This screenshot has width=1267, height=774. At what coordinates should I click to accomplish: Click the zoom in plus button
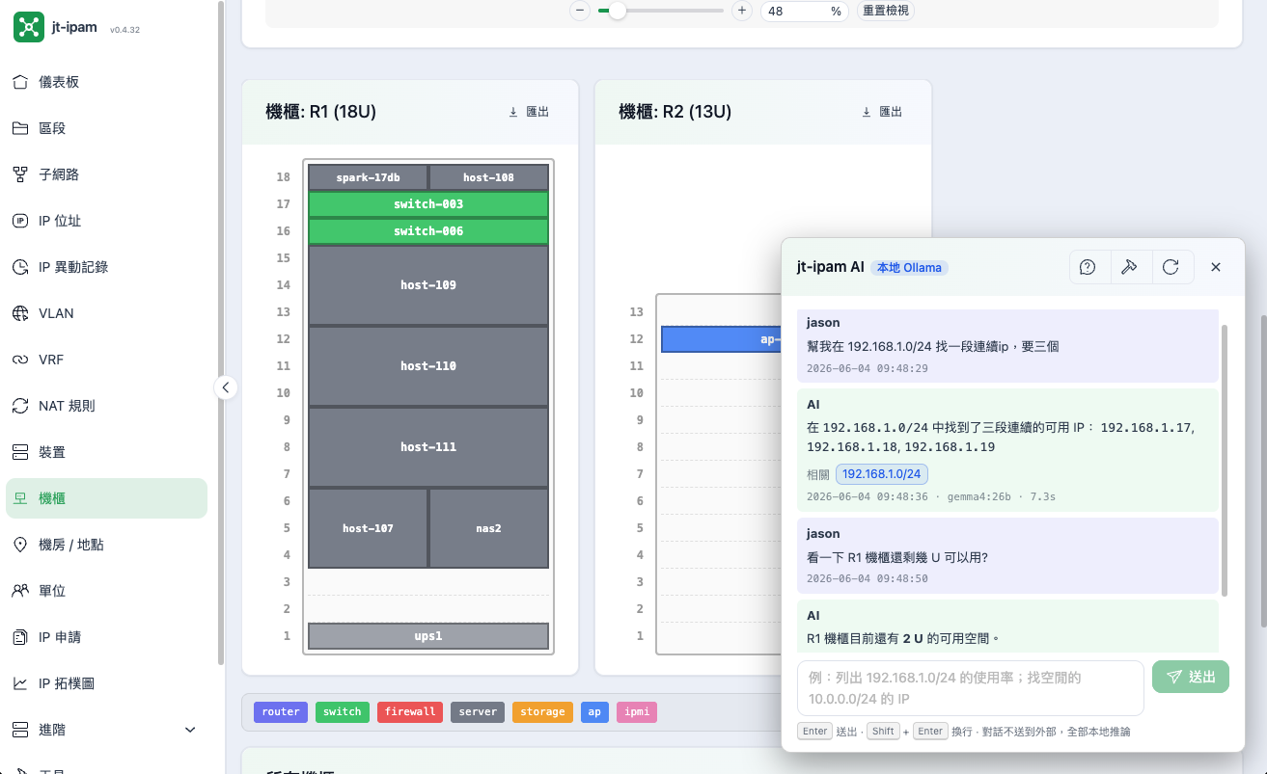(741, 11)
